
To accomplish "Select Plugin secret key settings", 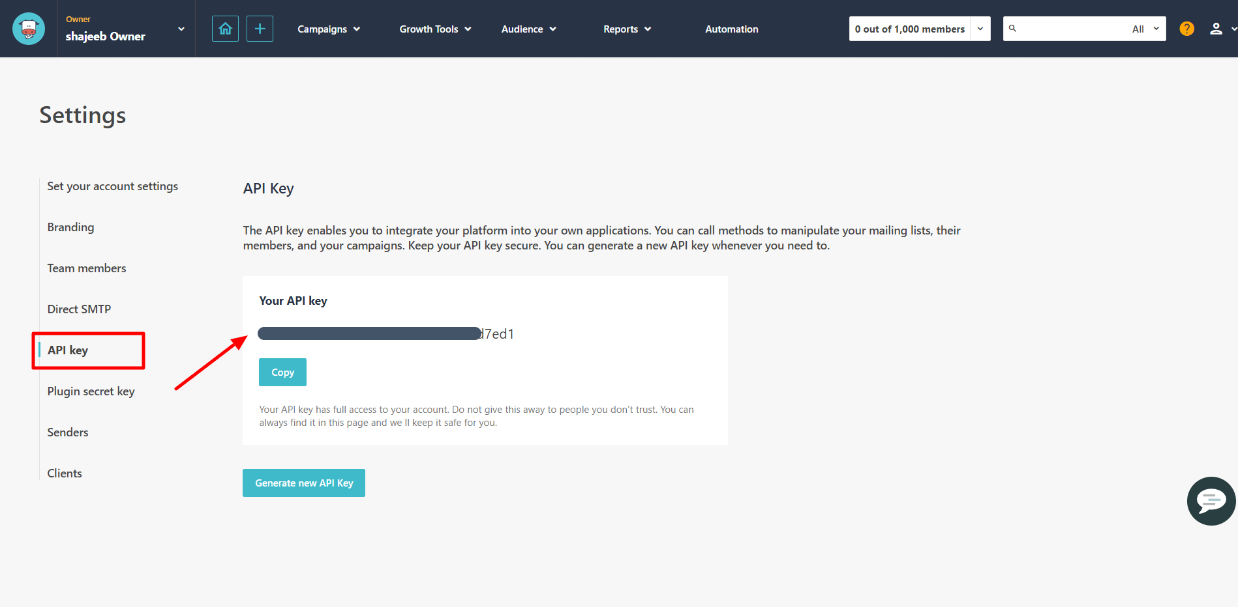I will (x=91, y=391).
